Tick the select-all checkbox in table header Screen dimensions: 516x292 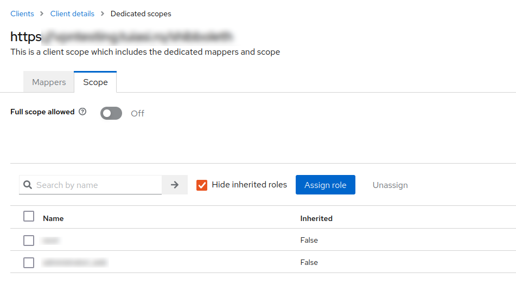29,217
